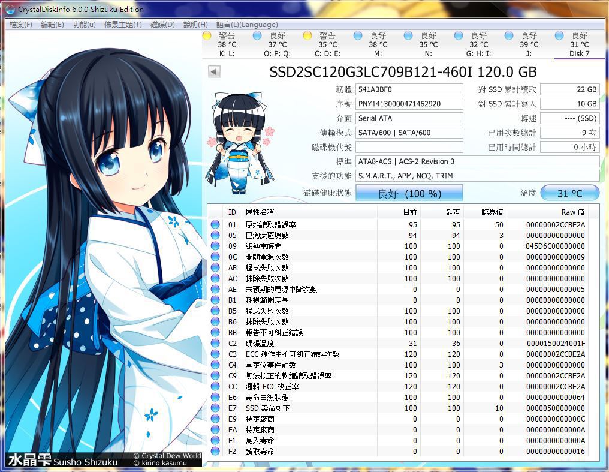Click status icon for attribute E9
Viewport: 609px width, 472px height.
pos(215,419)
